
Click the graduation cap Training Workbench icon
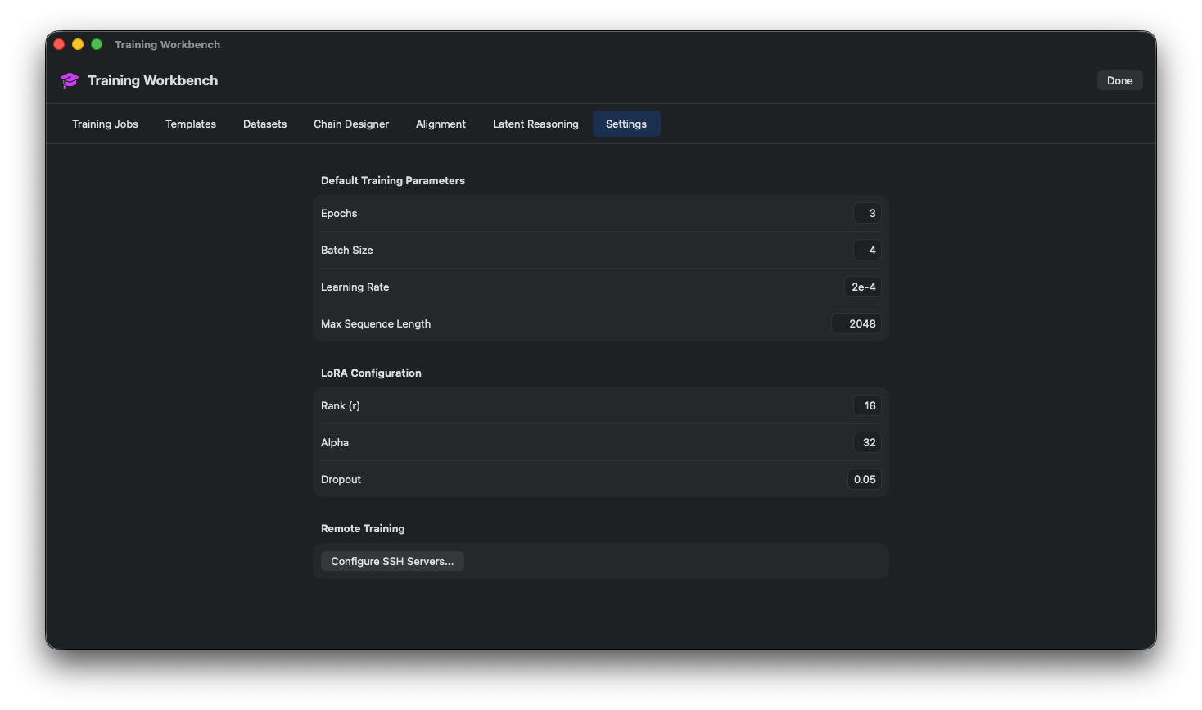pos(69,80)
